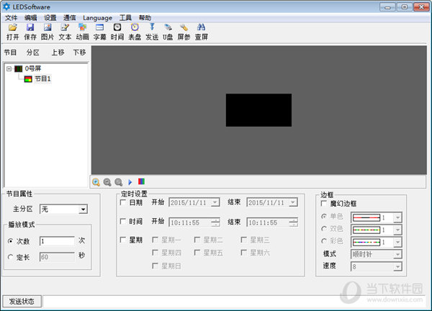This screenshot has height=311, width=432.
Task: Enable the 日期 (date) checkbox
Action: [123, 202]
